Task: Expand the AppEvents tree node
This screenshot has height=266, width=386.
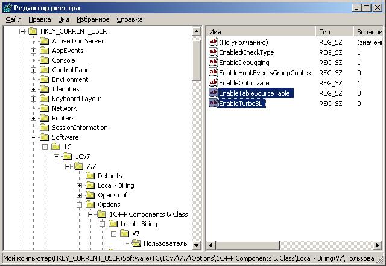Action: click(x=33, y=51)
